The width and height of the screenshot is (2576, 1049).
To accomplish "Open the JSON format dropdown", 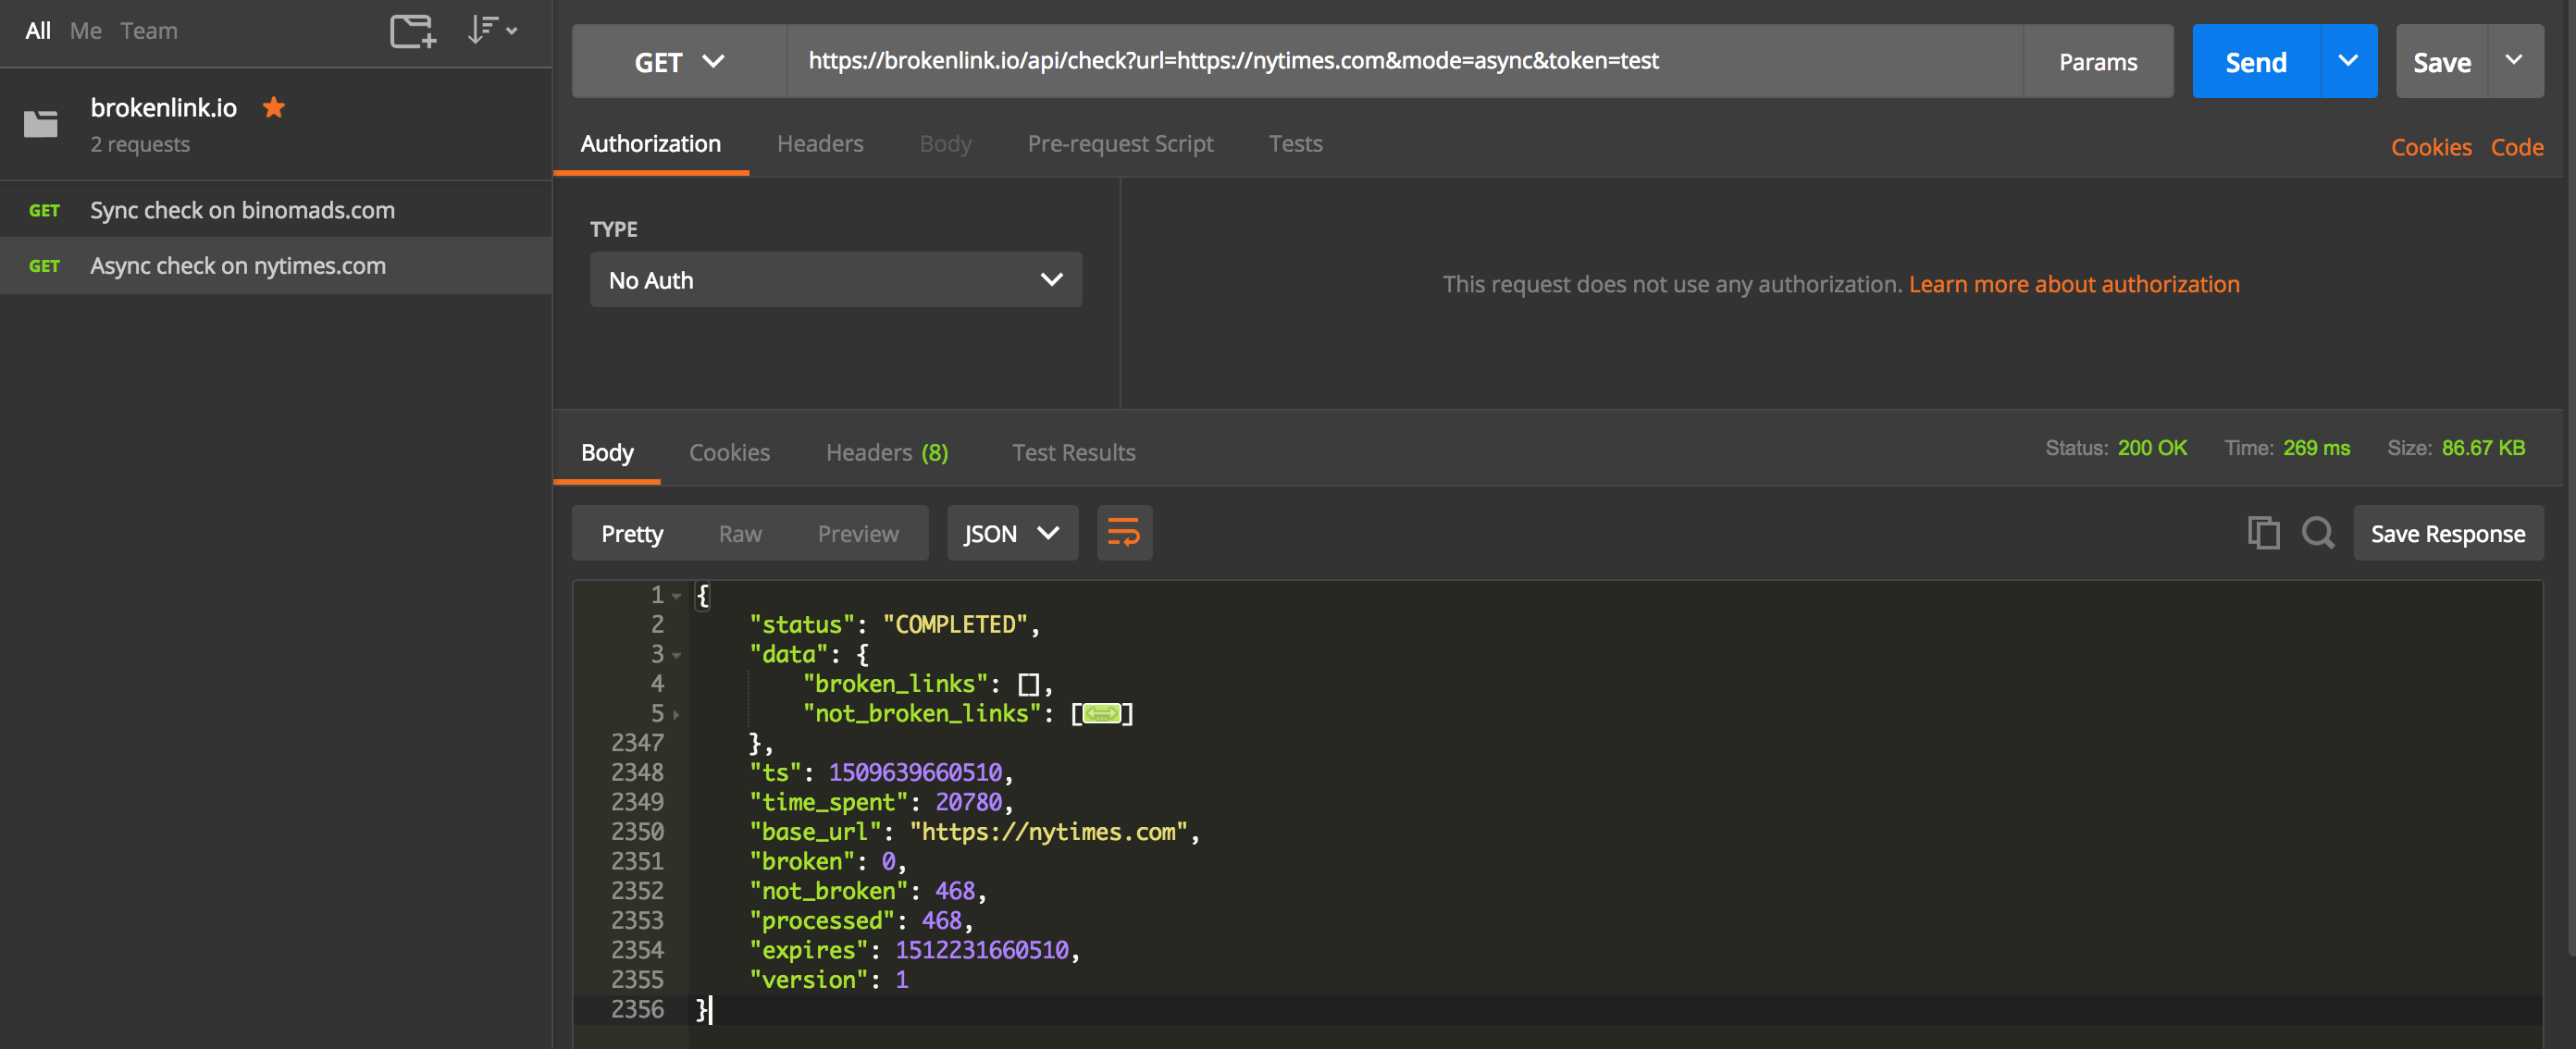I will [x=1011, y=534].
